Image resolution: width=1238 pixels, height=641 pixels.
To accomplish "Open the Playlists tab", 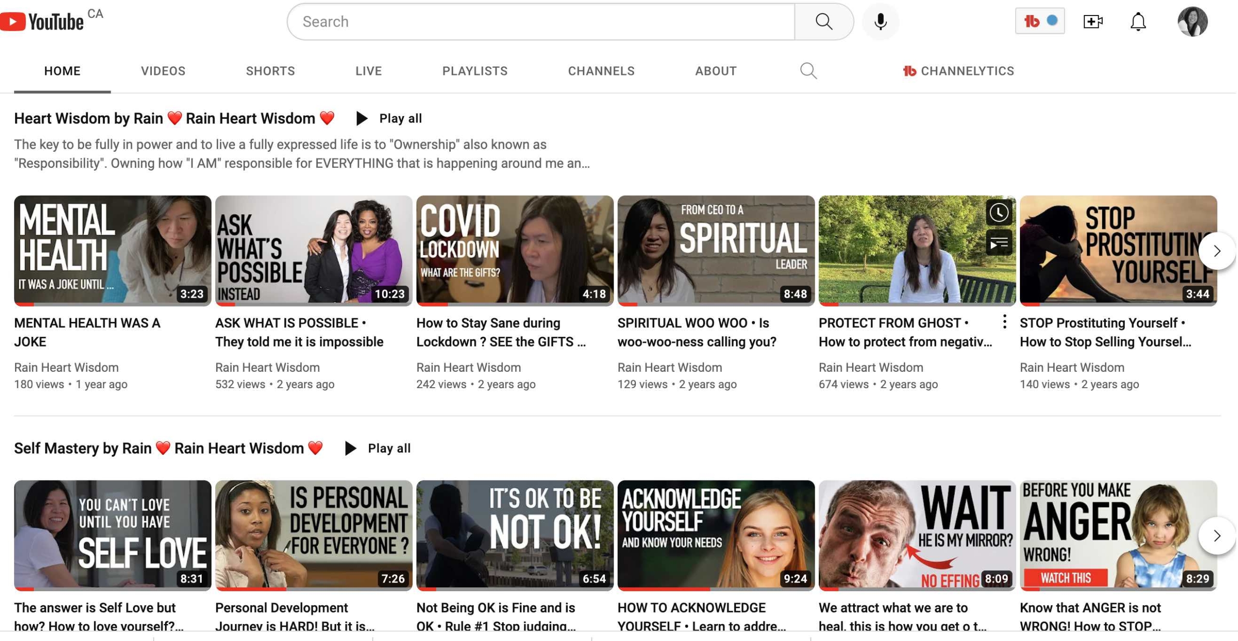I will coord(474,71).
